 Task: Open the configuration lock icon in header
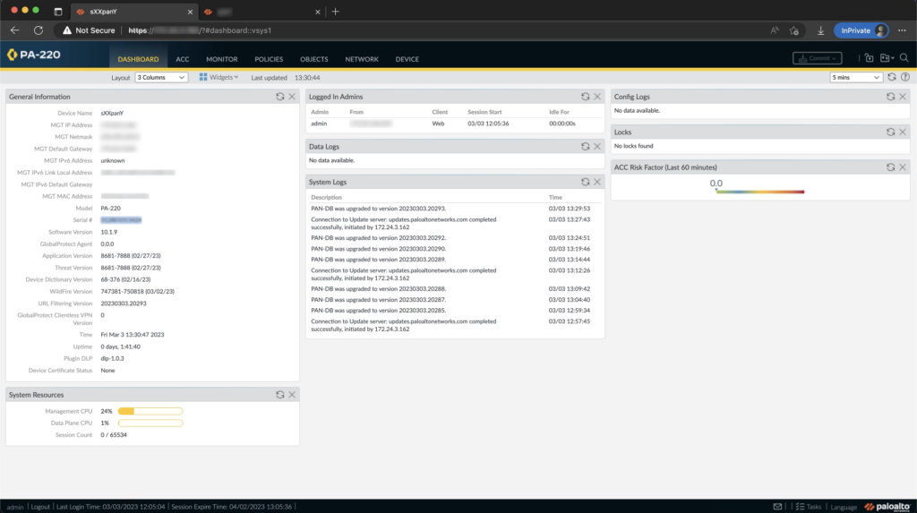(869, 58)
